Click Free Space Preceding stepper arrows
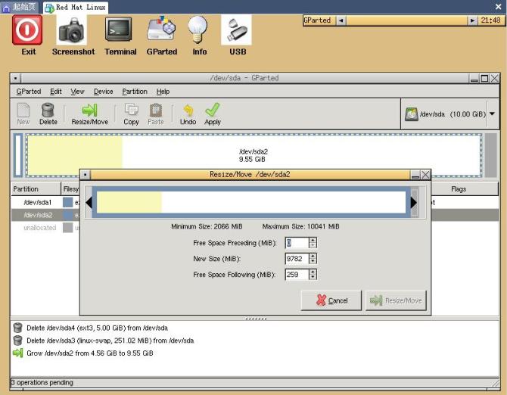The height and width of the screenshot is (395, 507). (x=313, y=243)
